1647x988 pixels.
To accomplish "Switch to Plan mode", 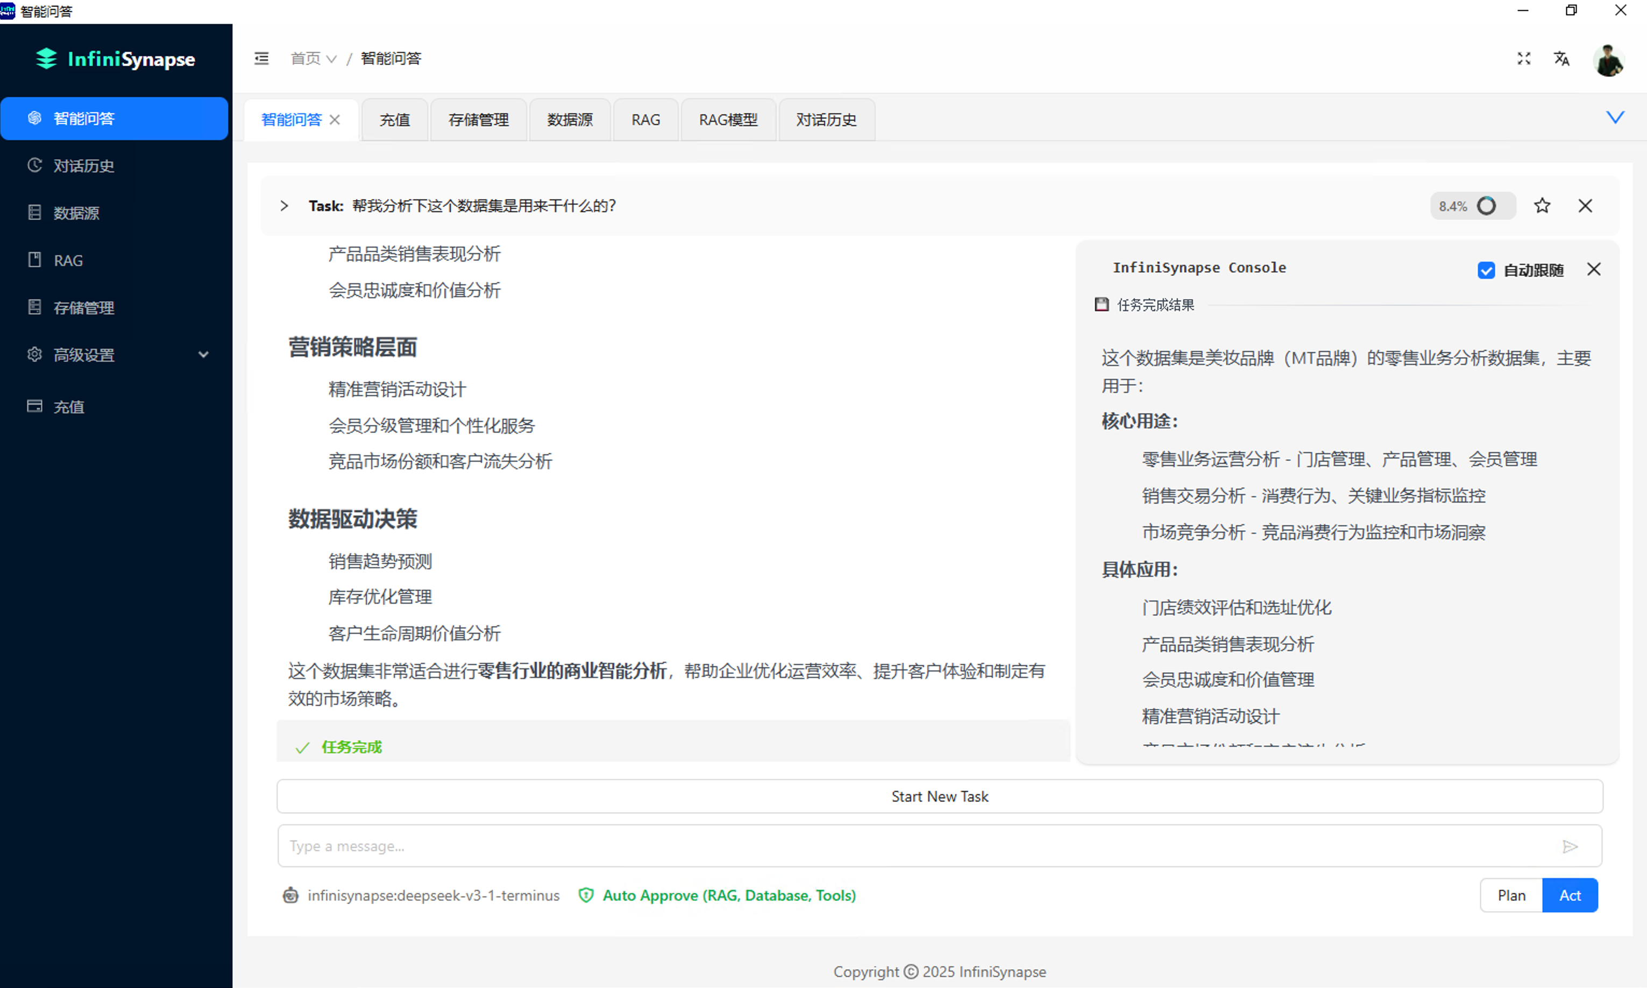I will point(1510,895).
